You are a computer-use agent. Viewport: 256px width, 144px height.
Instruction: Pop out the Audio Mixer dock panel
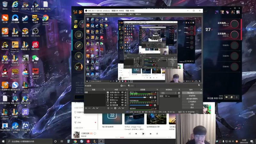point(157,90)
